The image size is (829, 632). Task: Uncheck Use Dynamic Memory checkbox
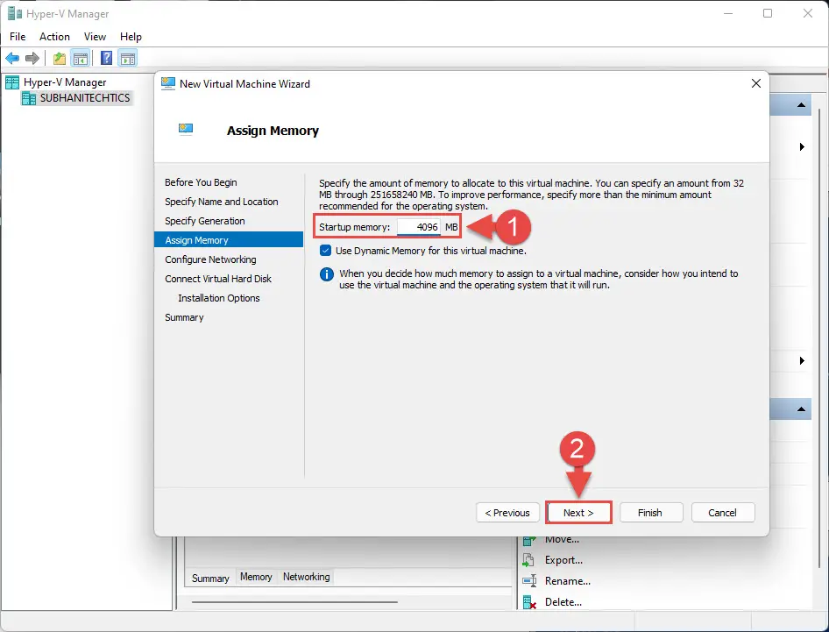pyautogui.click(x=326, y=251)
